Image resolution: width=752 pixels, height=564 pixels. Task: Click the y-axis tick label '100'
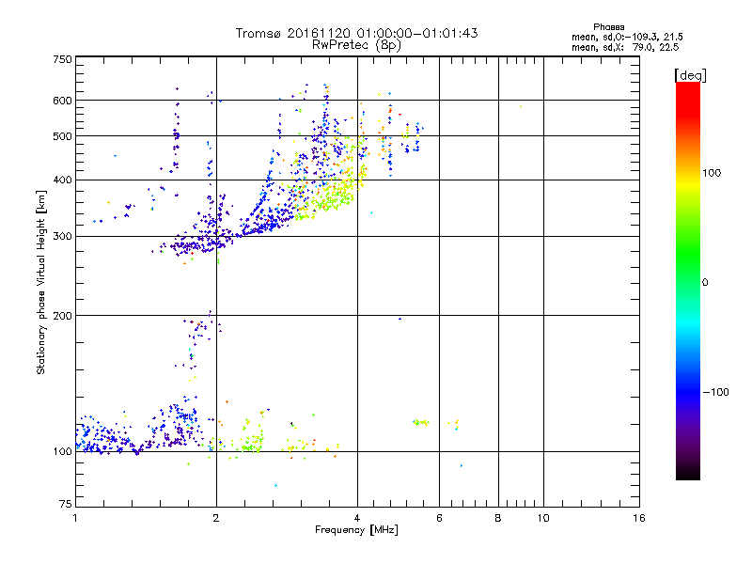62,452
